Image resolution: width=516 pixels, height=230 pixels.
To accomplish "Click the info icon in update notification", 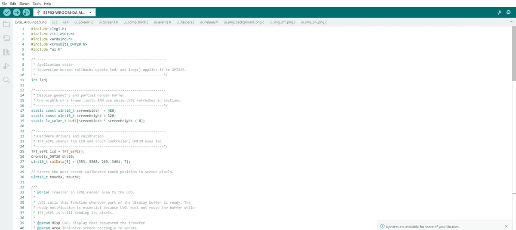I will coord(382,226).
